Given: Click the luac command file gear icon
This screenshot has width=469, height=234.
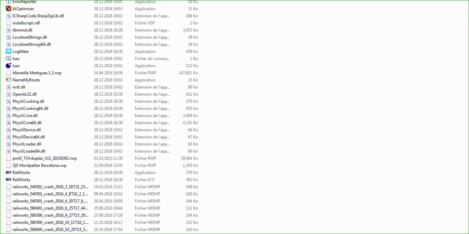Looking at the screenshot, I should (8, 58).
